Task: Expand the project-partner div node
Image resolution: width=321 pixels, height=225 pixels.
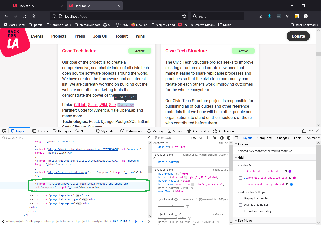Action: coord(31,195)
